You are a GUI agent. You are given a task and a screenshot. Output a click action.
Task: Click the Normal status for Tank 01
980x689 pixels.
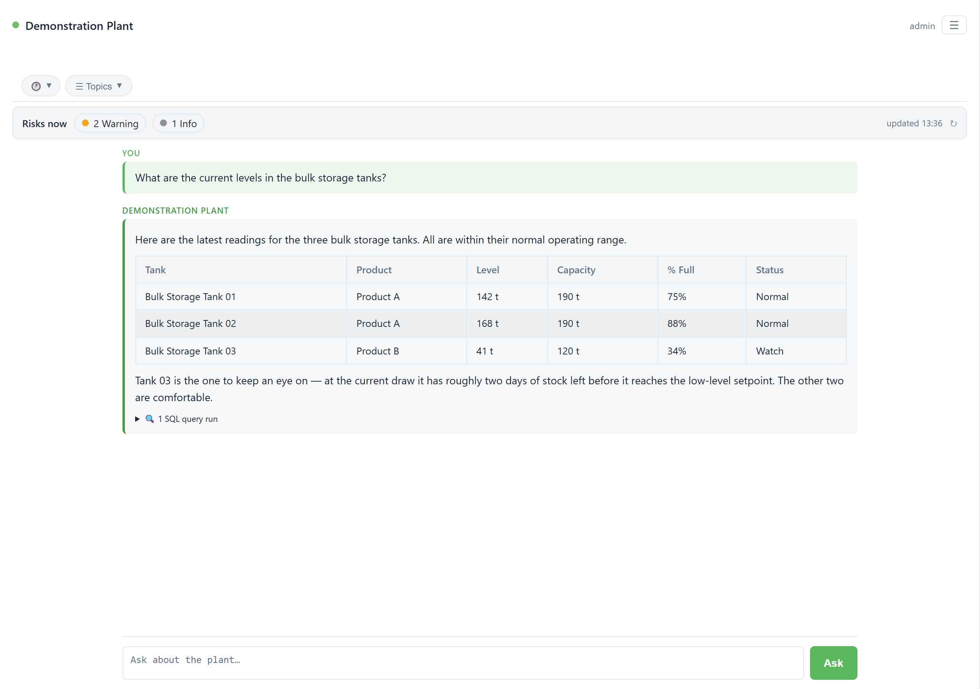coord(772,297)
